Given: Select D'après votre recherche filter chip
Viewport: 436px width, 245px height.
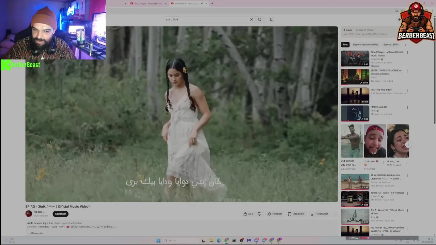Looking at the screenshot, I should (x=365, y=45).
